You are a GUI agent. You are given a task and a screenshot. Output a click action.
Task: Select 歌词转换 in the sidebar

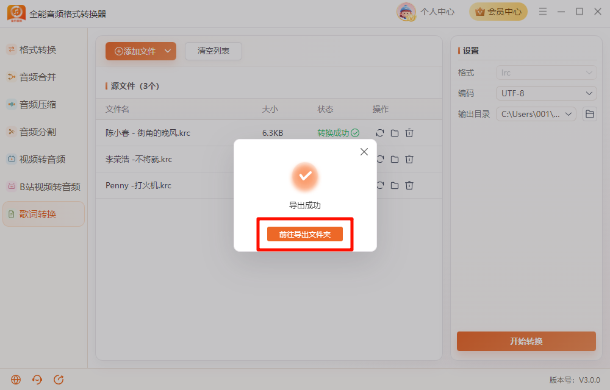pos(43,214)
